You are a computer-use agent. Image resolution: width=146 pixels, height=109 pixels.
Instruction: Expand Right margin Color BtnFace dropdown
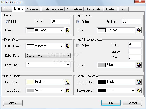point(133,30)
